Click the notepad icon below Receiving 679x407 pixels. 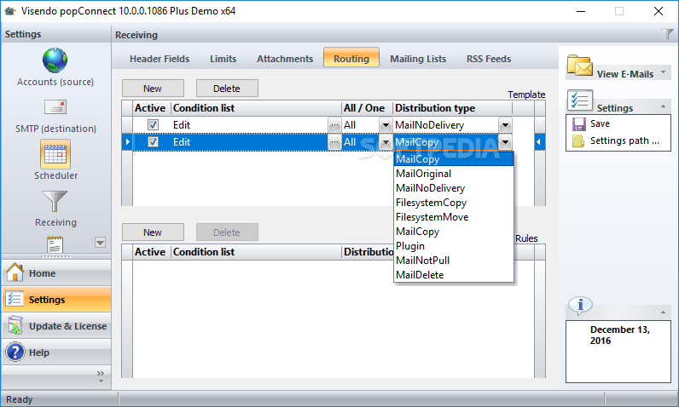pyautogui.click(x=55, y=244)
